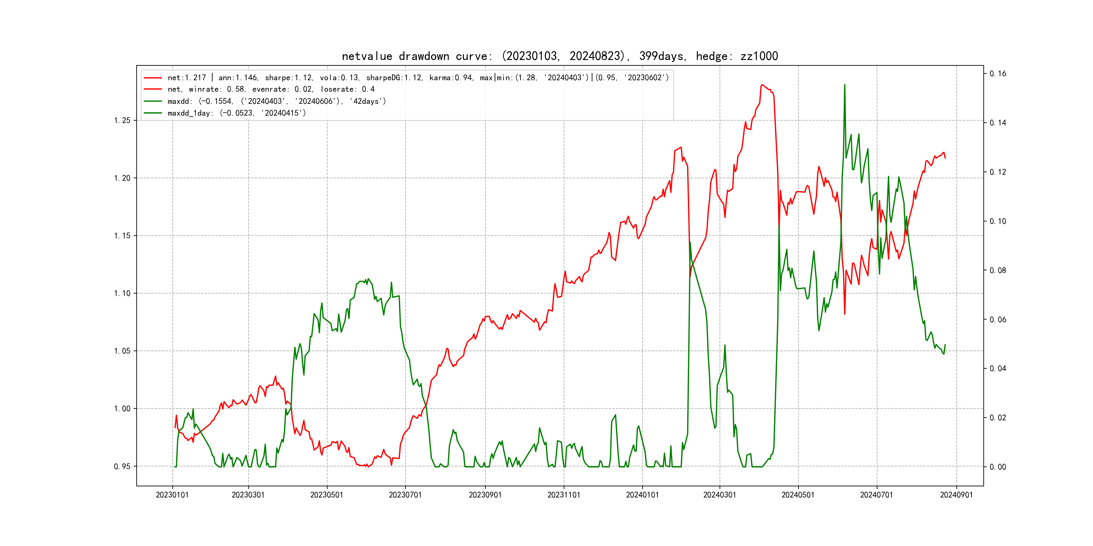Click the 0.00 right axis tick label

tap(998, 467)
